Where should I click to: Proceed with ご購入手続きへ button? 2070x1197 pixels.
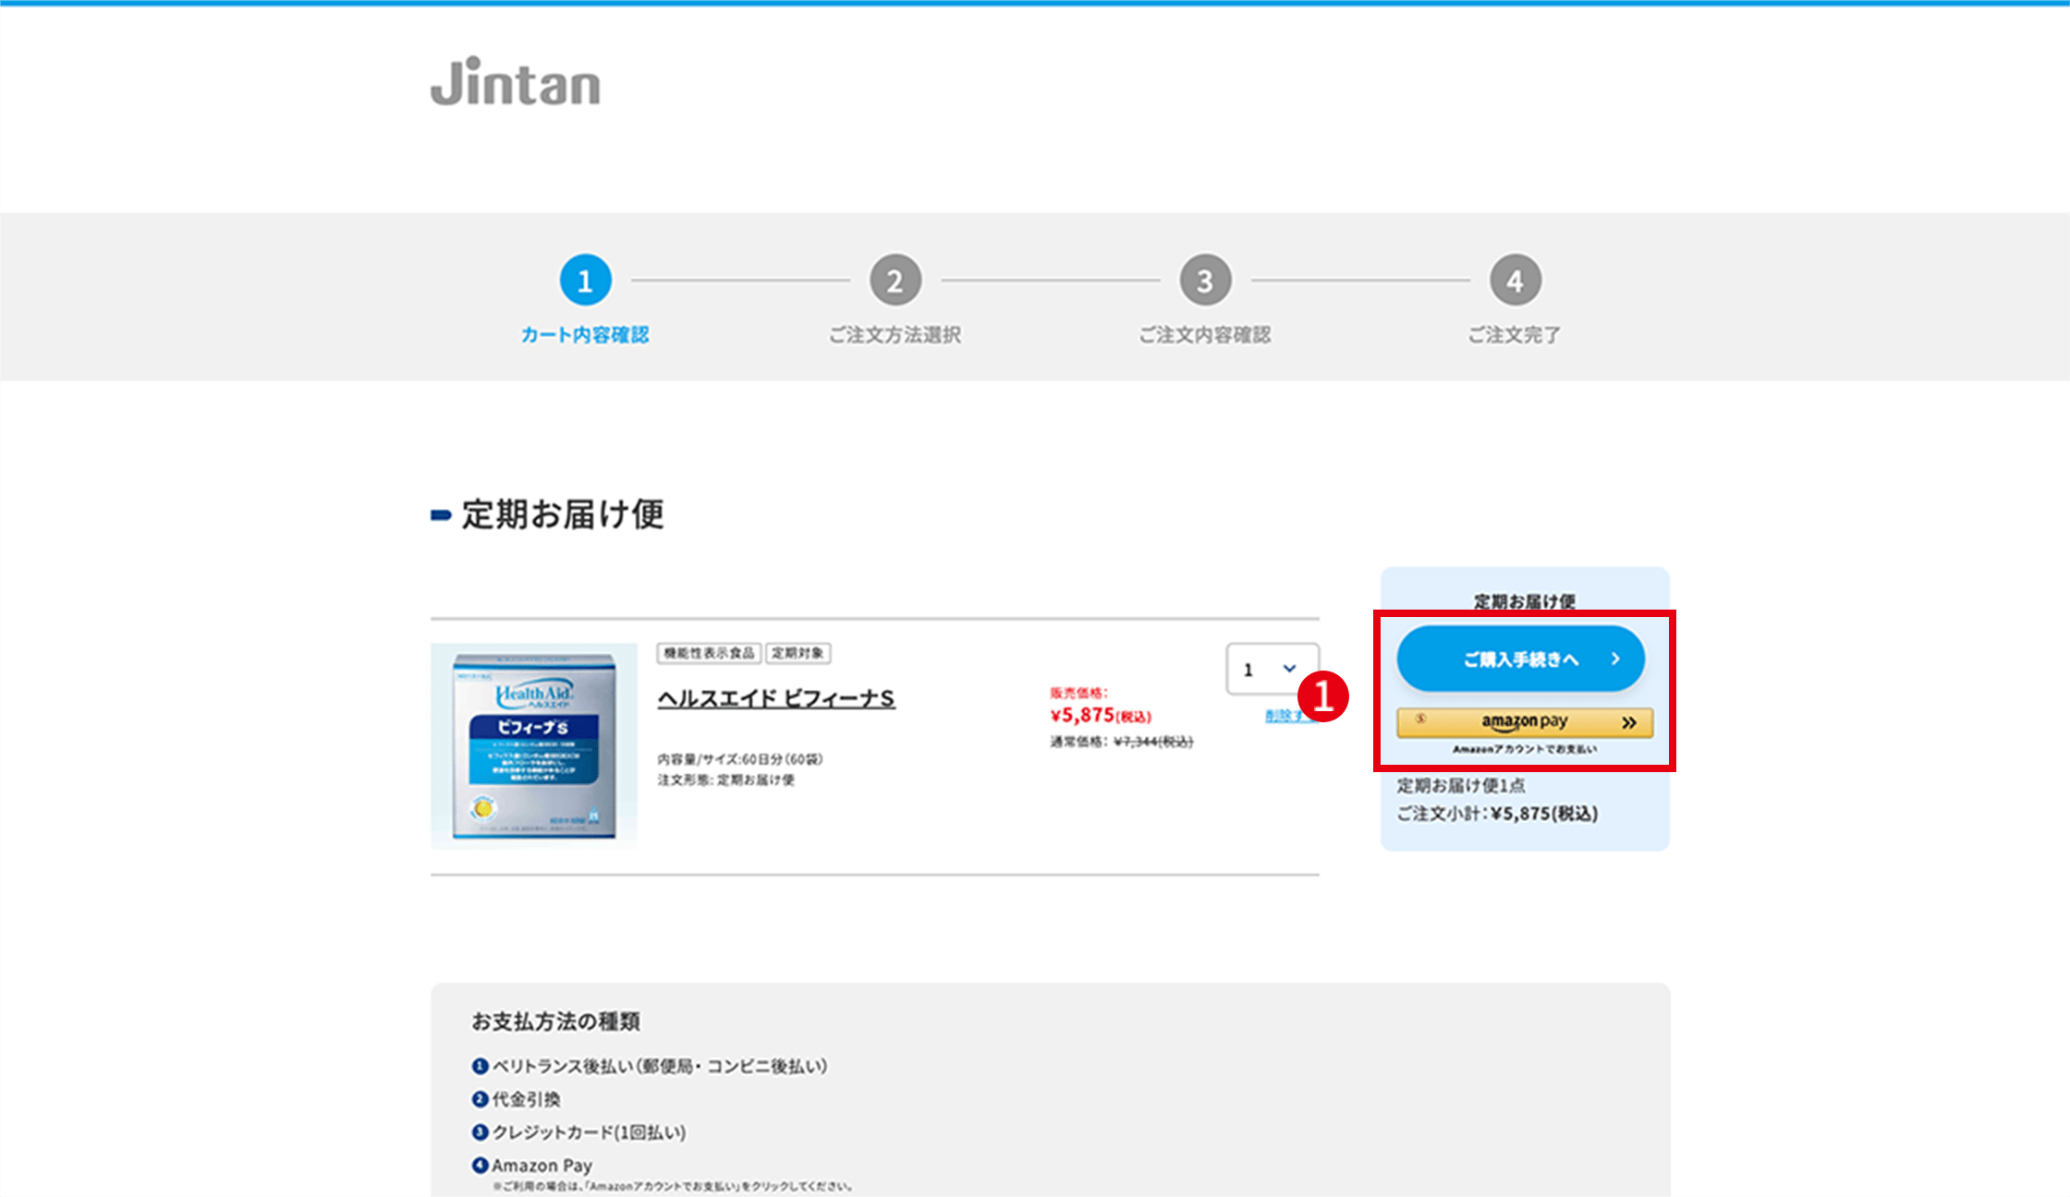pos(1520,659)
